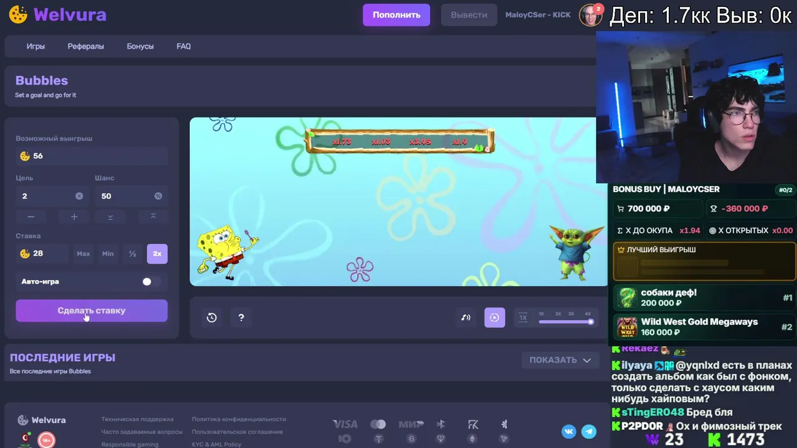The width and height of the screenshot is (797, 448).
Task: Click the cookie currency icon beside stake 28
Action: pos(25,253)
